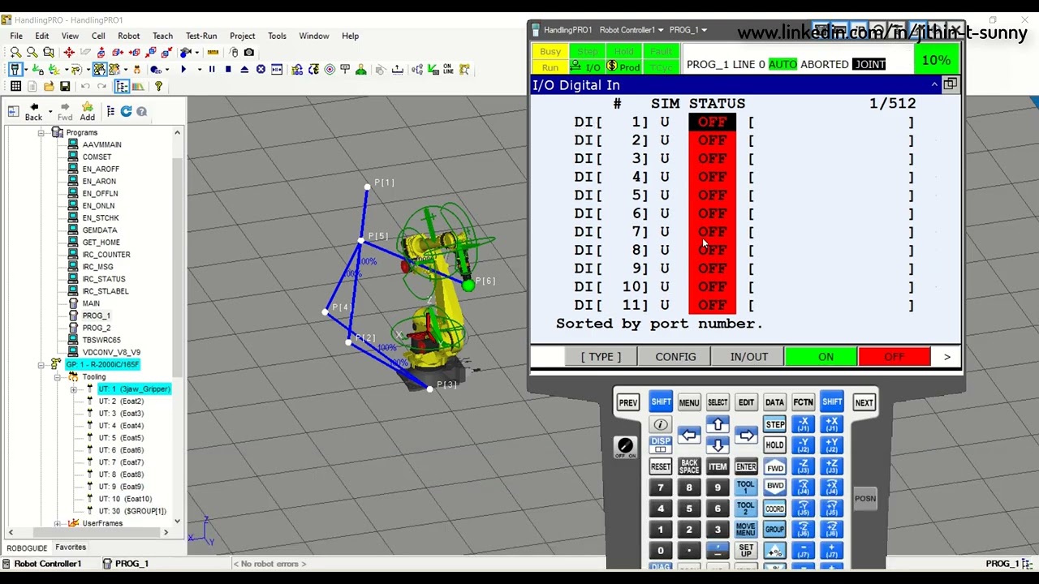Click the camera snapshot icon

[249, 52]
